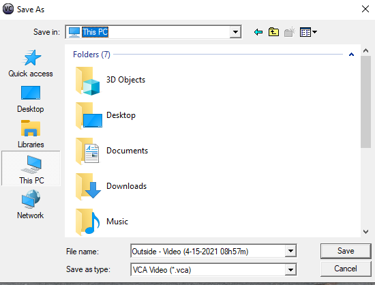Open the Save as type dropdown
375x285 pixels.
(290, 270)
